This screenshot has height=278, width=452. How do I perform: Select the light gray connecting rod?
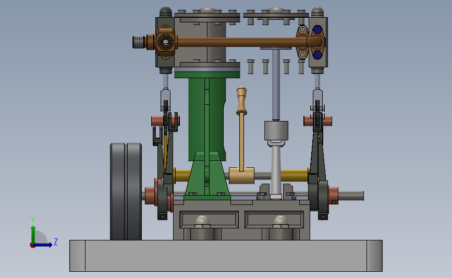(276, 170)
